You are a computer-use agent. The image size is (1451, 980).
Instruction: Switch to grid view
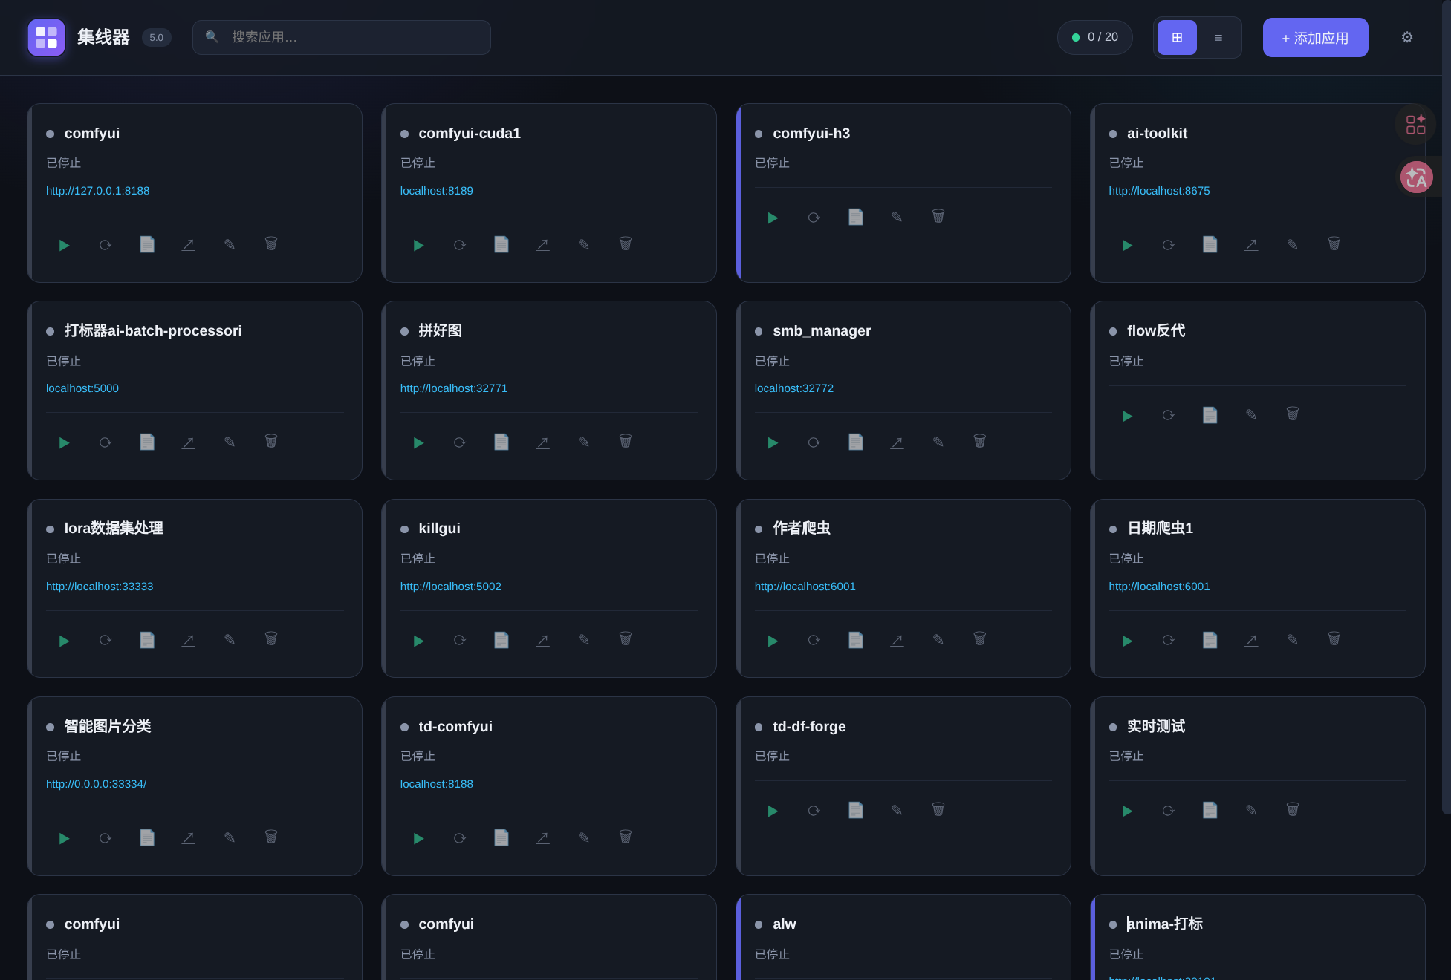click(1177, 37)
